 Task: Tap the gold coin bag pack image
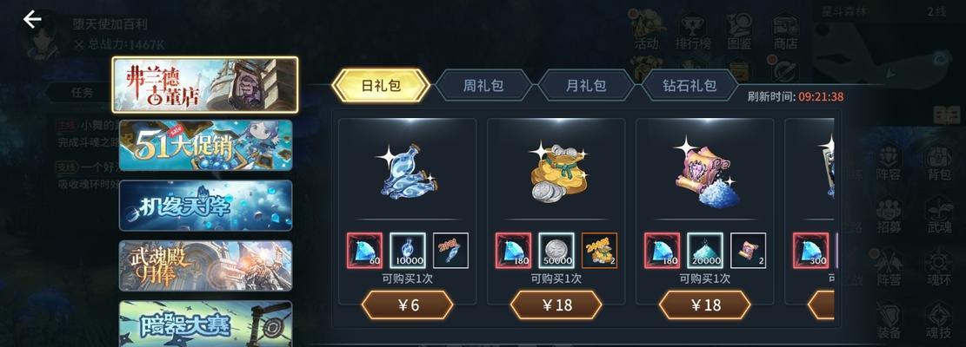tap(556, 173)
